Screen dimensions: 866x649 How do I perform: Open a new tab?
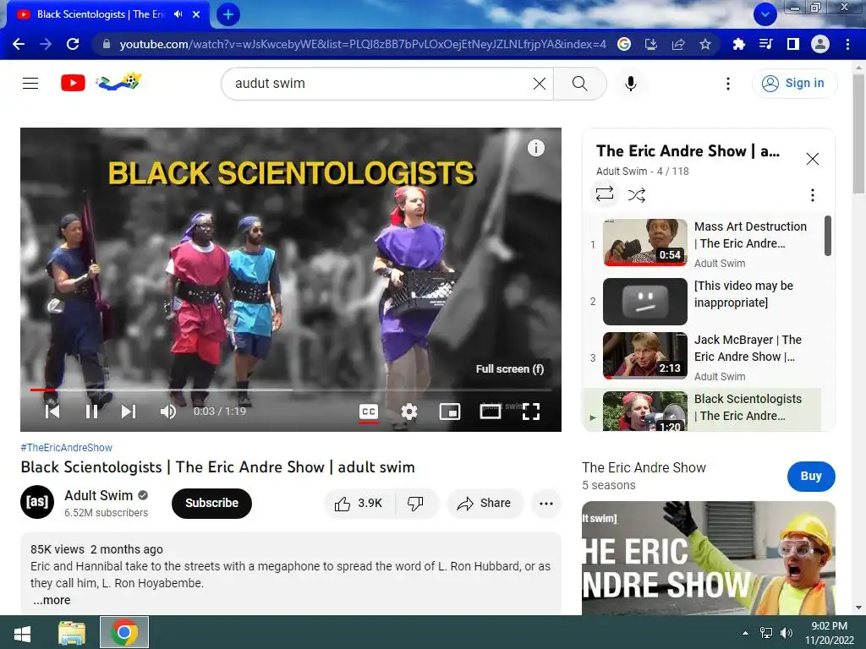click(228, 14)
